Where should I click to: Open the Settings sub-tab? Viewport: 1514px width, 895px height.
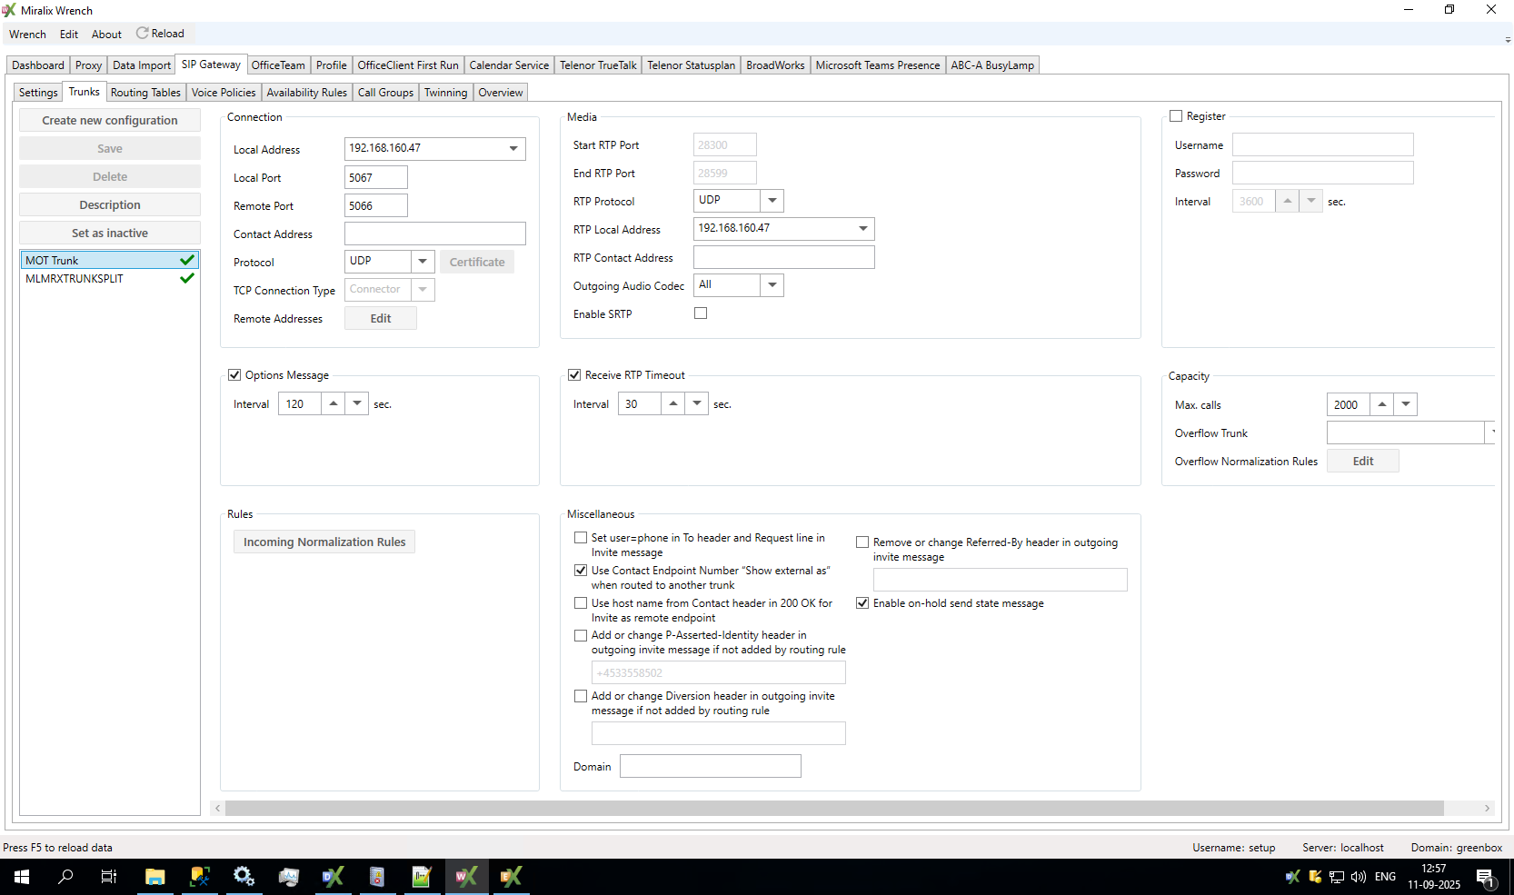[38, 93]
